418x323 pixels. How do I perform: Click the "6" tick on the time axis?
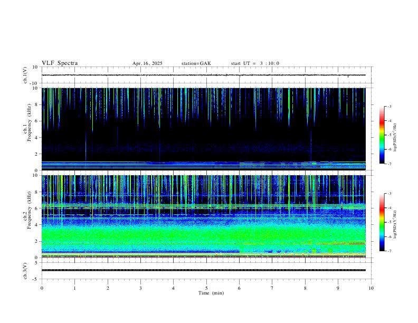(240, 288)
